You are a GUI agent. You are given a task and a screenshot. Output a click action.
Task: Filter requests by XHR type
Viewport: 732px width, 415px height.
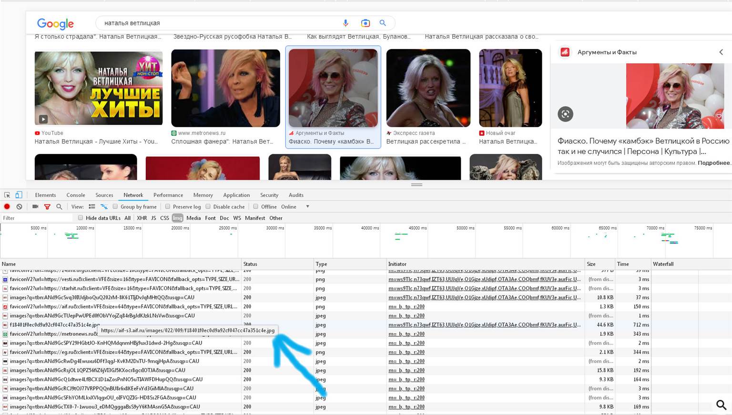(x=142, y=218)
